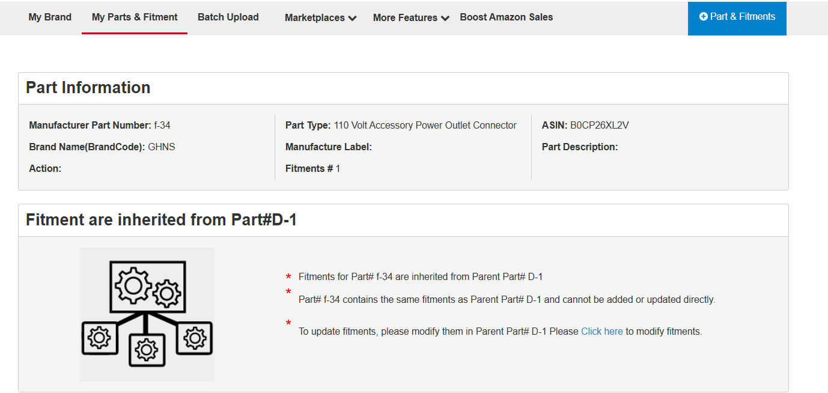Expand the Marketplaces dropdown chevron
828x393 pixels.
click(x=352, y=18)
